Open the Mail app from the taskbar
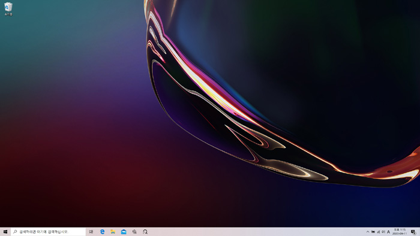 coord(124,232)
